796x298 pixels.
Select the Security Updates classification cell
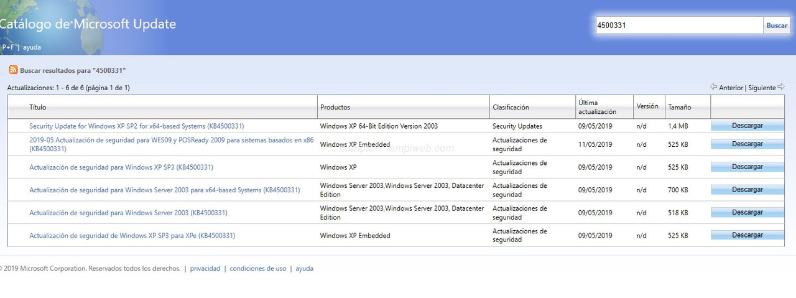coord(517,126)
